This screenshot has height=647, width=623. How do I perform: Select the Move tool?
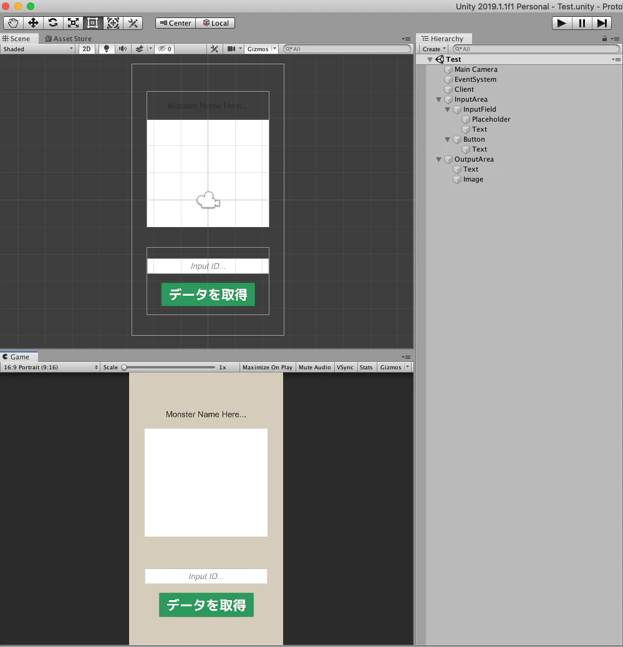coord(33,22)
